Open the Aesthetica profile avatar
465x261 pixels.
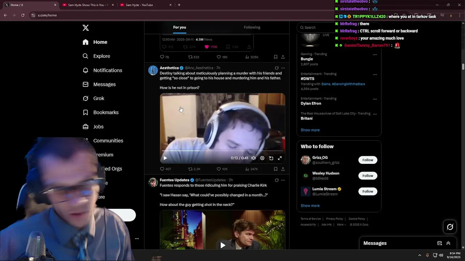coord(153,70)
